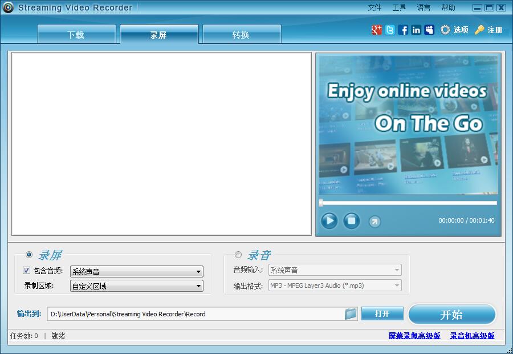Click the 选项 label
This screenshot has width=513, height=354.
[x=461, y=30]
